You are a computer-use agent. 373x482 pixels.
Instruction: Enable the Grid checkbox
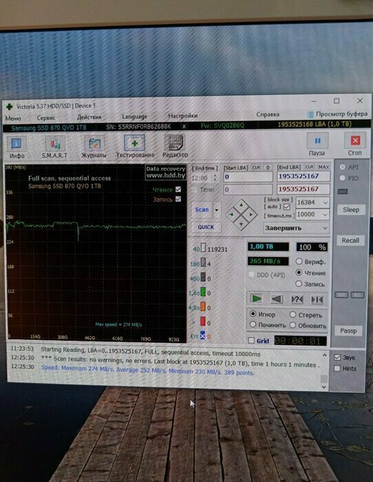251,340
